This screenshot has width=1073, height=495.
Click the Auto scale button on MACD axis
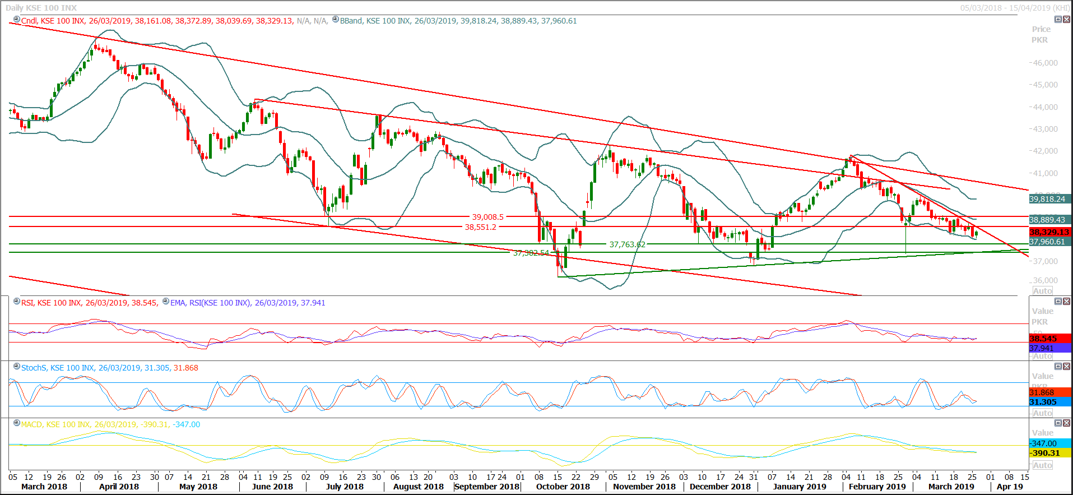[x=1043, y=465]
